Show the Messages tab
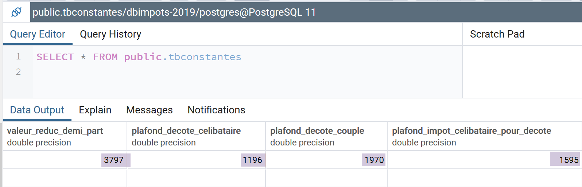Screen dimensions: 582x187 pos(149,110)
